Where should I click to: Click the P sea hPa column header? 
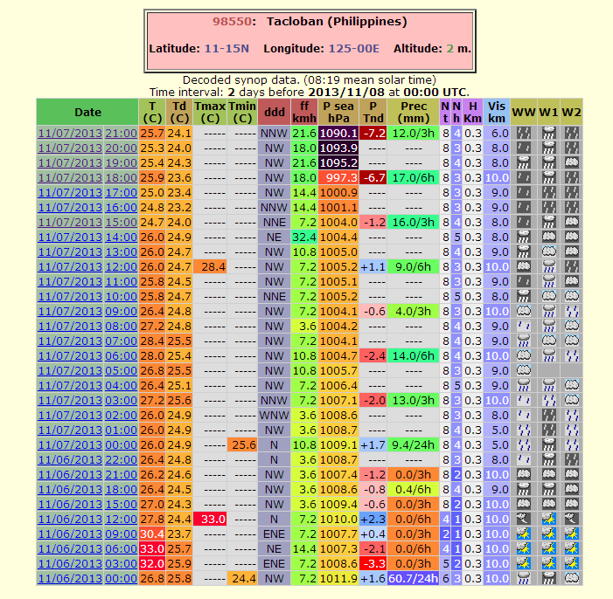point(339,112)
